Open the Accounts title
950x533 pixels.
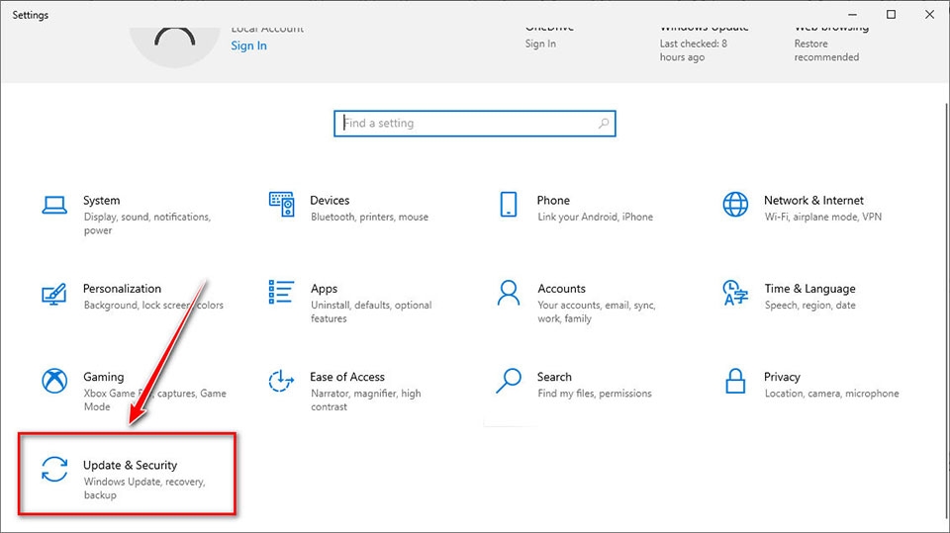click(x=562, y=289)
